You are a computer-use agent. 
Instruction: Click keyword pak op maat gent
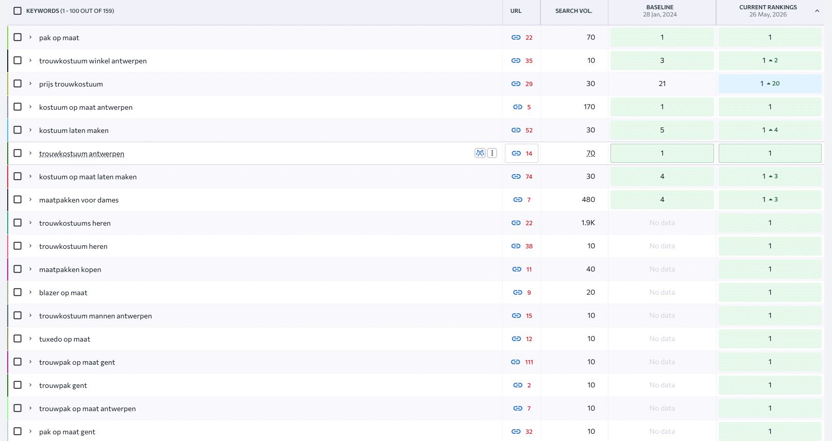(x=67, y=432)
